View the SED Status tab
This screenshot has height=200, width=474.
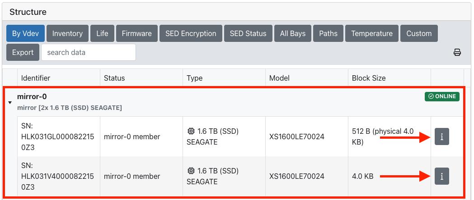[x=248, y=33]
